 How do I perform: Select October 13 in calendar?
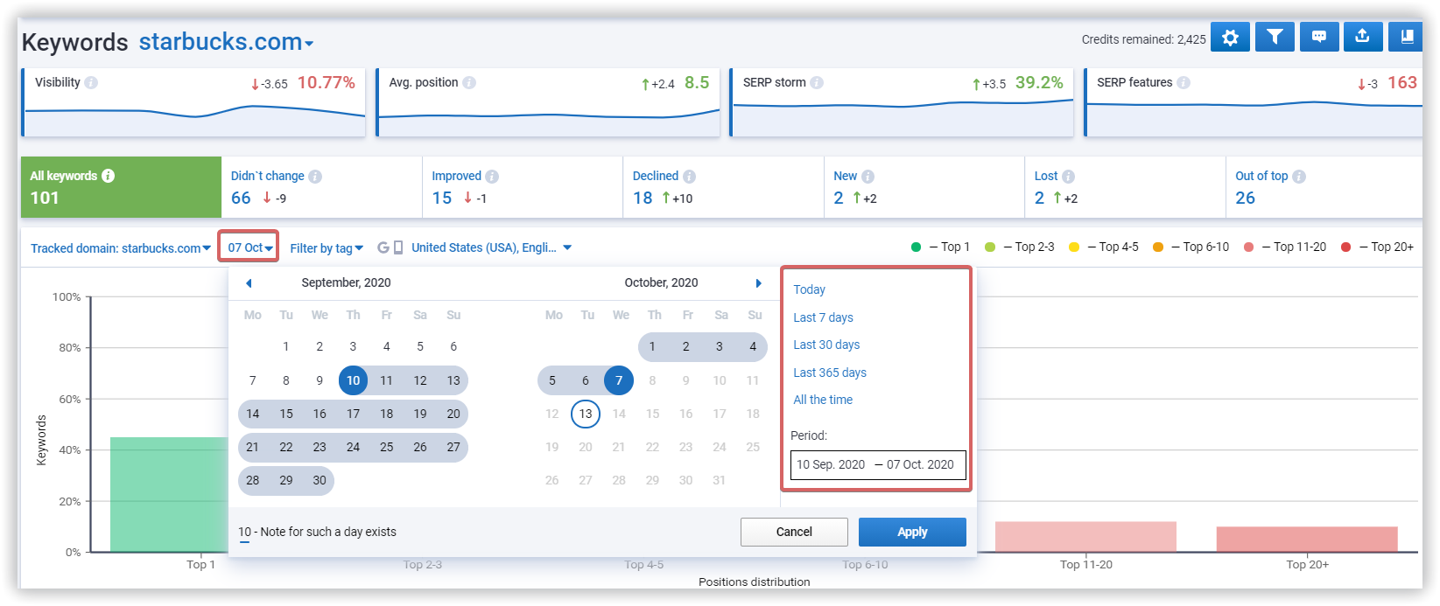point(586,414)
